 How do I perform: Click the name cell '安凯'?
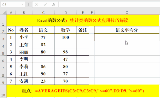click(24, 81)
